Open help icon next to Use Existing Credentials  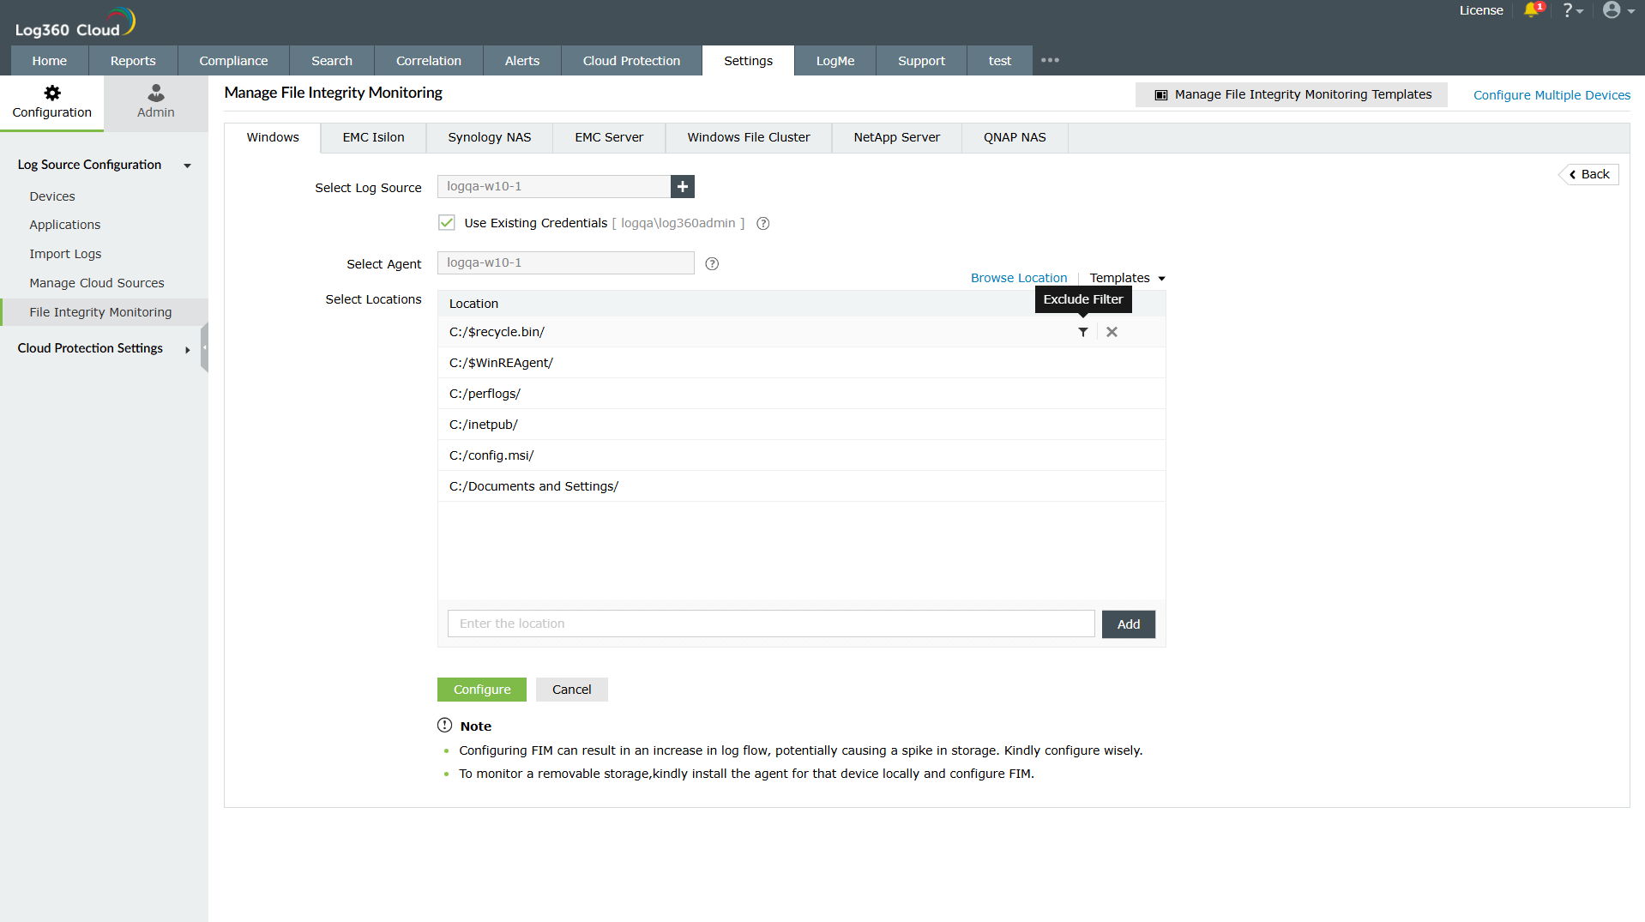coord(762,223)
